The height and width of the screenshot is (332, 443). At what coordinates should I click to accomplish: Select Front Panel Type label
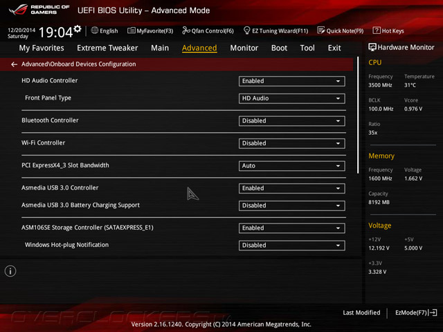tap(48, 98)
